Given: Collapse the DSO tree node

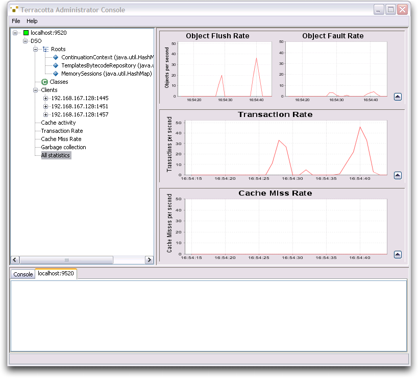Looking at the screenshot, I should tap(26, 41).
